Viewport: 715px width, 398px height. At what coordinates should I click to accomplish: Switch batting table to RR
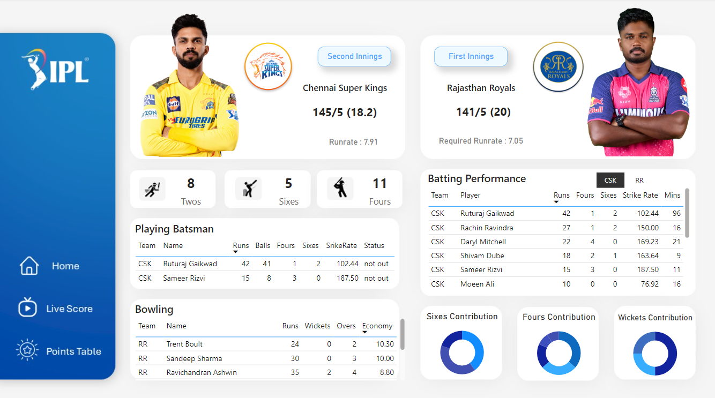639,181
